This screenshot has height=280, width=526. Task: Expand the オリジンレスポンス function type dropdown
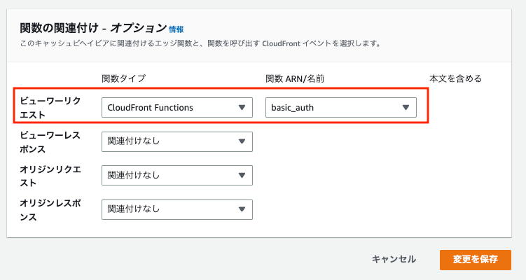coord(177,209)
